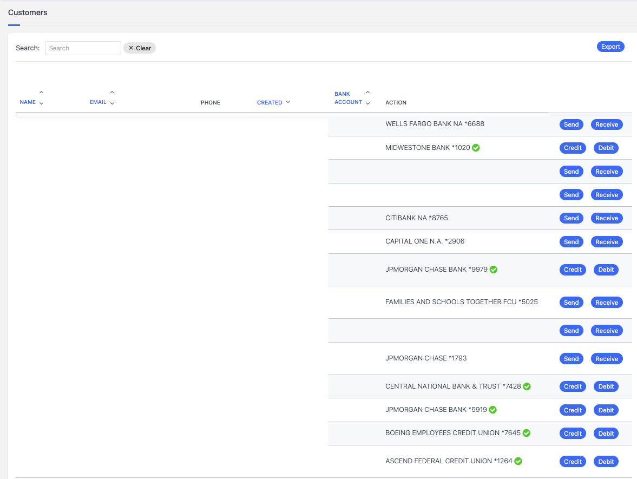Click the green checkmark by BOEING EMPLOYEES CREDIT UNION *7645
The image size is (637, 479).
click(x=527, y=433)
